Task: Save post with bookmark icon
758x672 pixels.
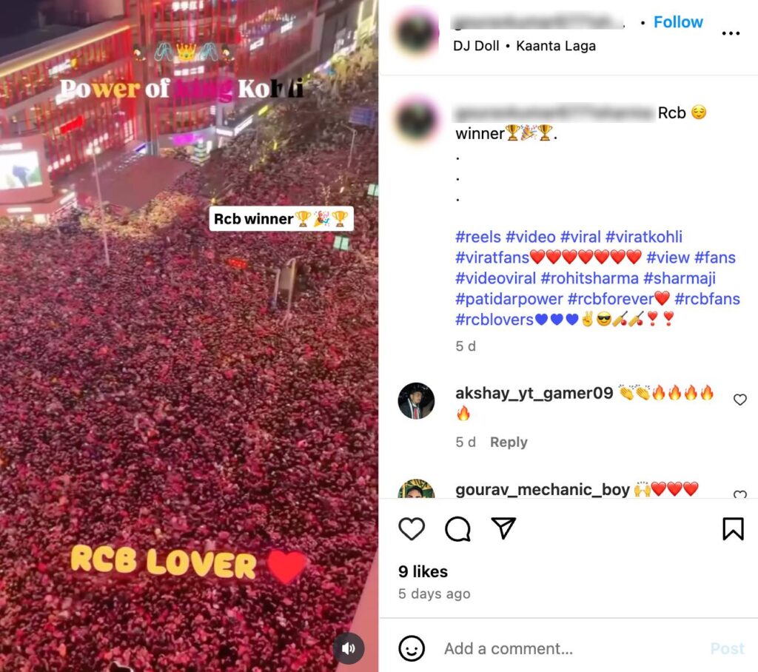Action: pyautogui.click(x=733, y=529)
